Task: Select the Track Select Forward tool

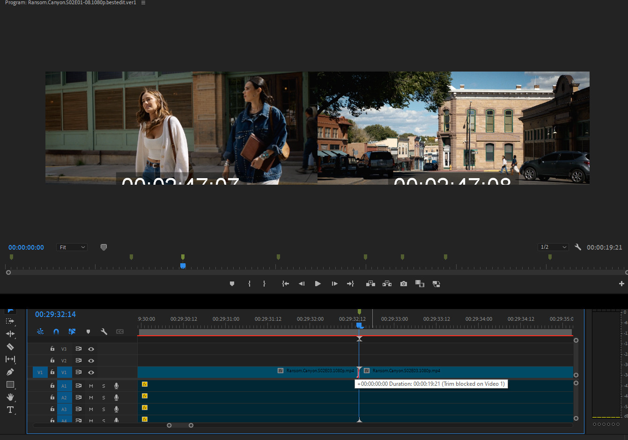Action: (x=10, y=321)
